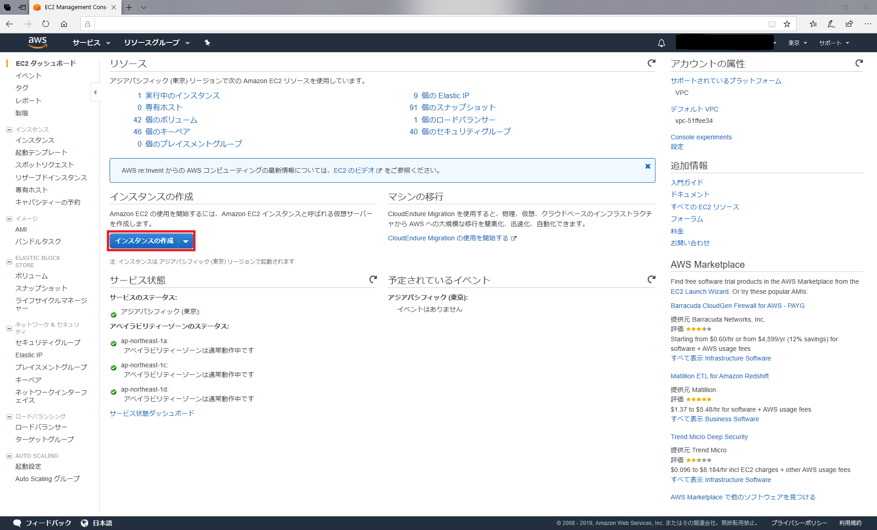
Task: Collapse ロードバランシング sidebar section
Action: tap(9, 416)
